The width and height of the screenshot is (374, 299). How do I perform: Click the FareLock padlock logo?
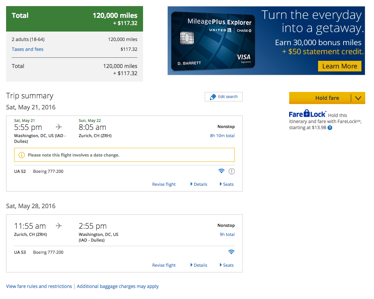coord(307,114)
